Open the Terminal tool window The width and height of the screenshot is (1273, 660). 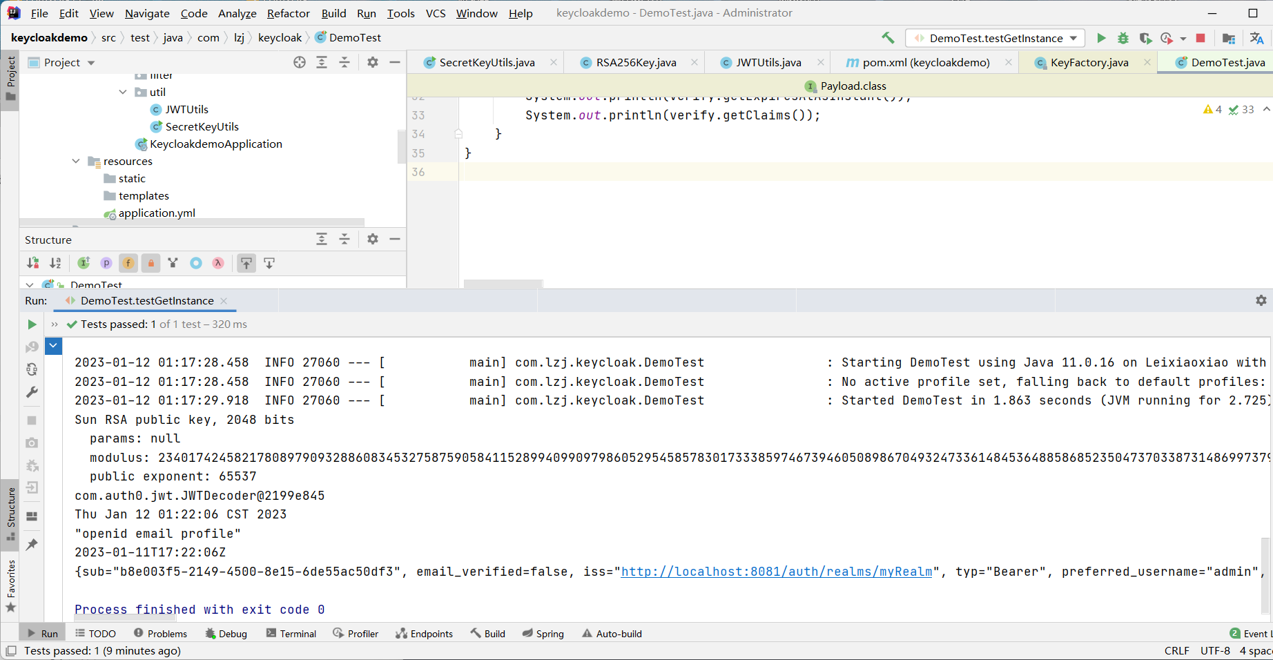click(291, 634)
